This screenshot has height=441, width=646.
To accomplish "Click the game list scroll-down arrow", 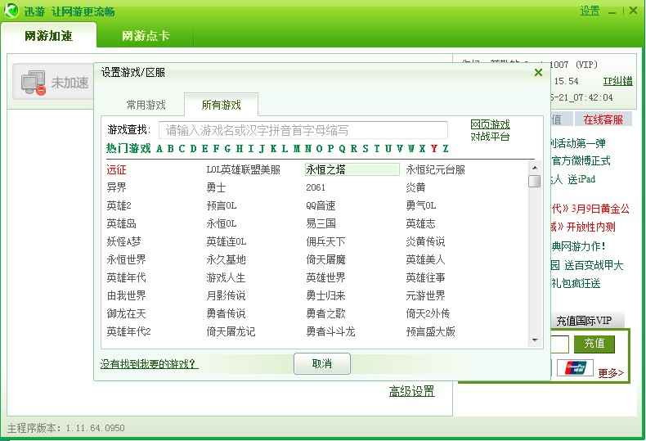I will click(x=535, y=340).
